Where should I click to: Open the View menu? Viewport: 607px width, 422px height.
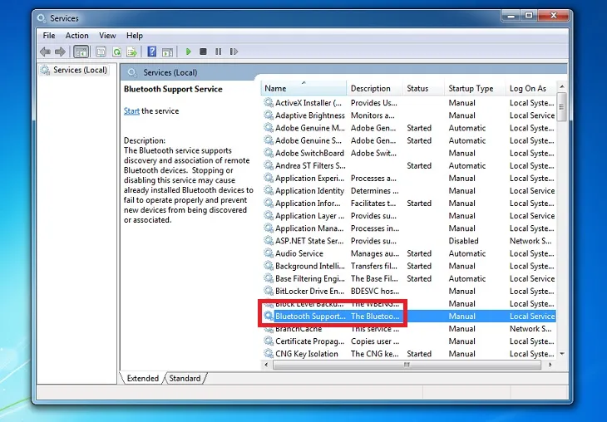click(107, 36)
